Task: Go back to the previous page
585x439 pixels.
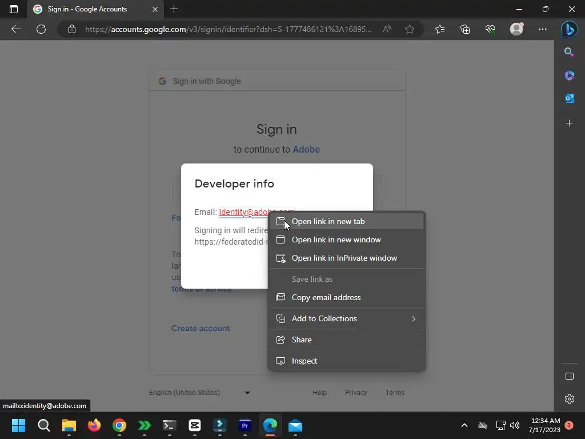Action: pos(15,29)
